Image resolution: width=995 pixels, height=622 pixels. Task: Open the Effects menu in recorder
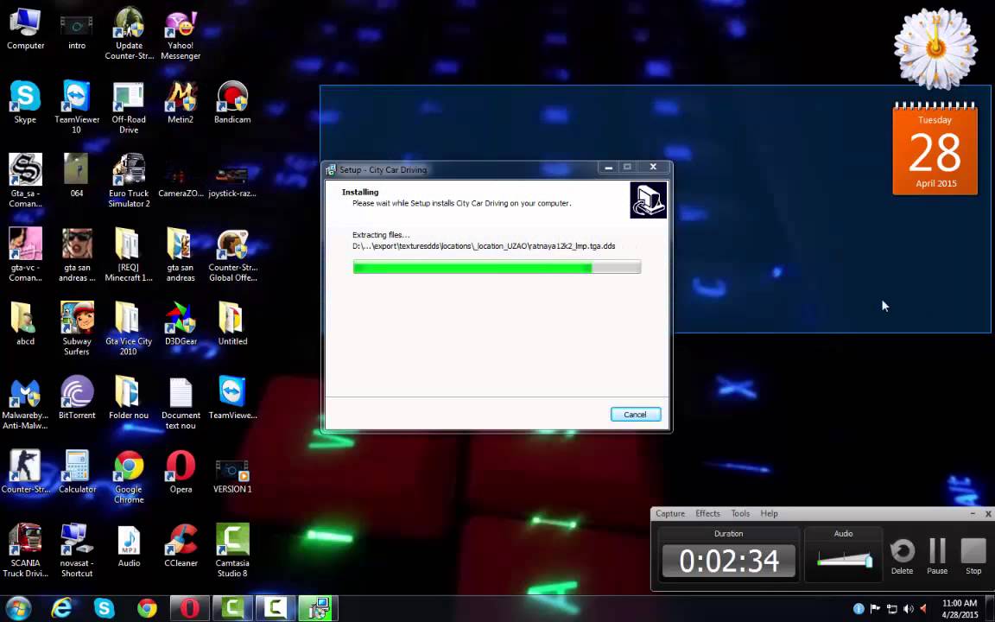coord(707,513)
